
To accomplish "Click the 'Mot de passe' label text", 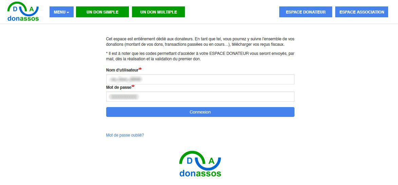I will [x=118, y=87].
